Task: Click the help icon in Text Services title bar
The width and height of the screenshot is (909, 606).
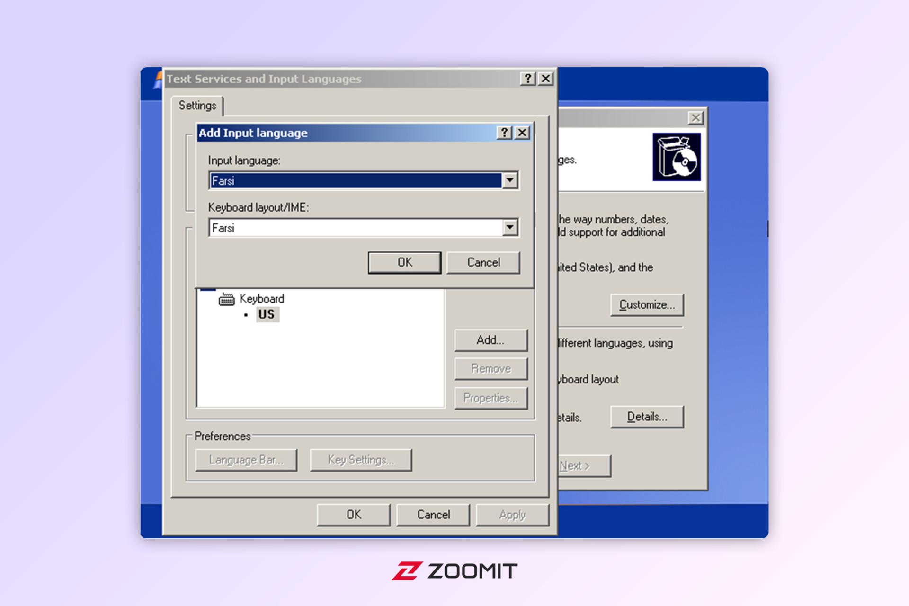Action: pos(528,79)
